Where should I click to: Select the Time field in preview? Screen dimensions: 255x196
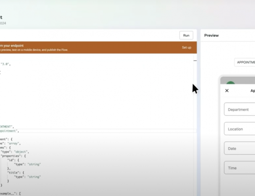point(240,168)
